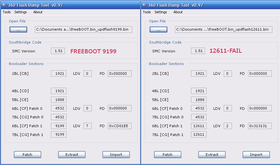Click SMC Version field in right window

(x=198, y=51)
